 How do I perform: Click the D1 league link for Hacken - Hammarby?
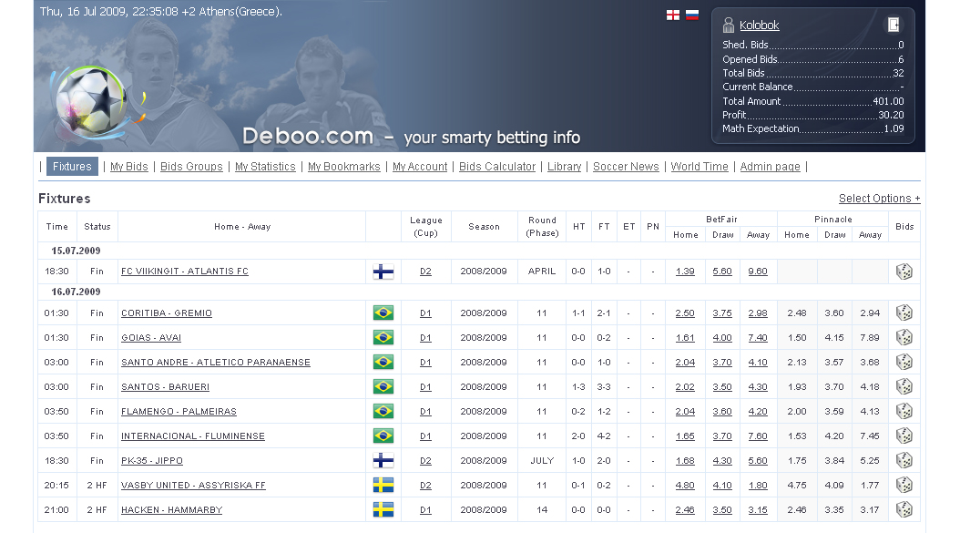point(425,509)
